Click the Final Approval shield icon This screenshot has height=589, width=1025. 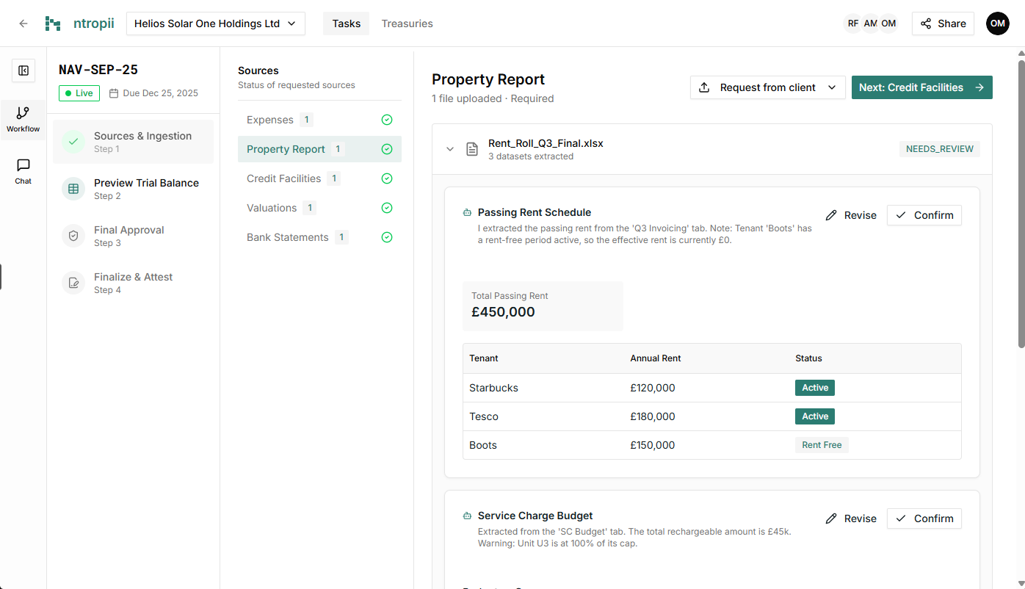pyautogui.click(x=73, y=236)
